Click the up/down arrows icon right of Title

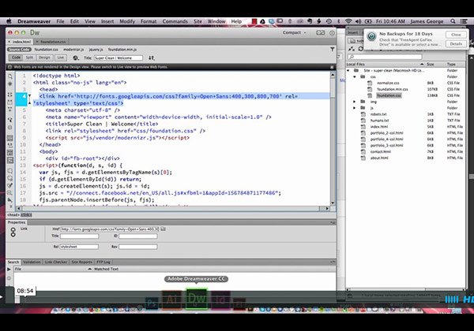[x=152, y=58]
